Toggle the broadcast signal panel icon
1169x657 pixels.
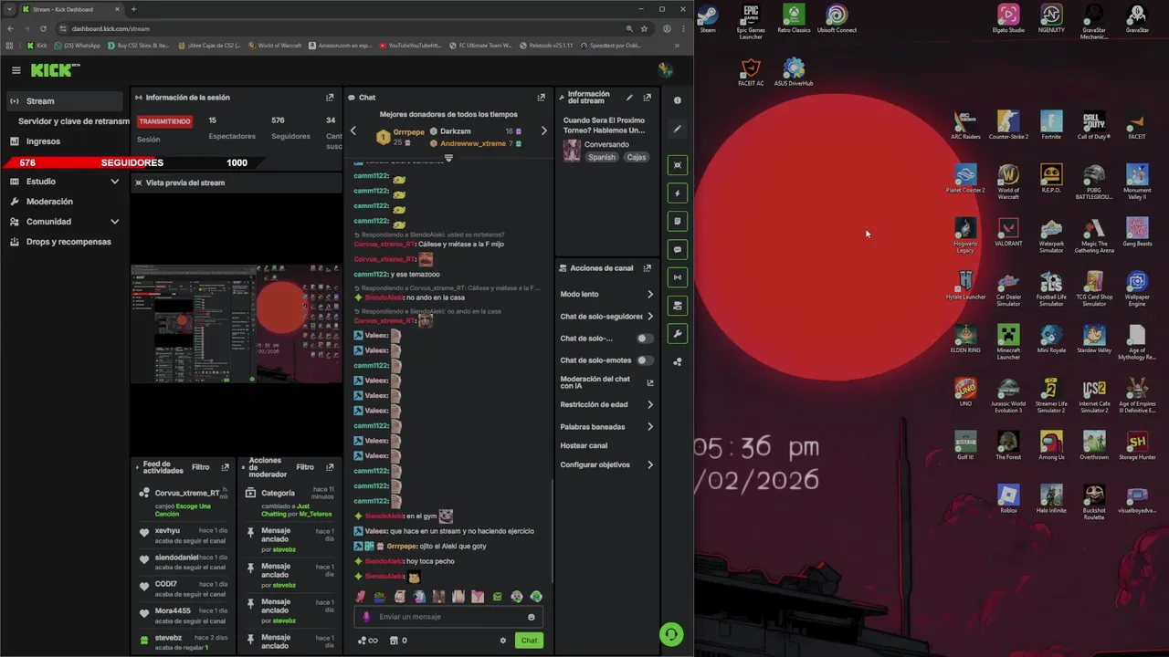(678, 277)
